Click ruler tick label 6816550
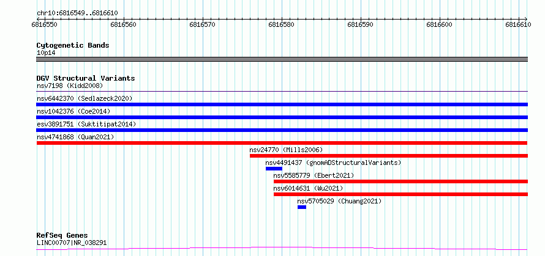 coord(45,24)
